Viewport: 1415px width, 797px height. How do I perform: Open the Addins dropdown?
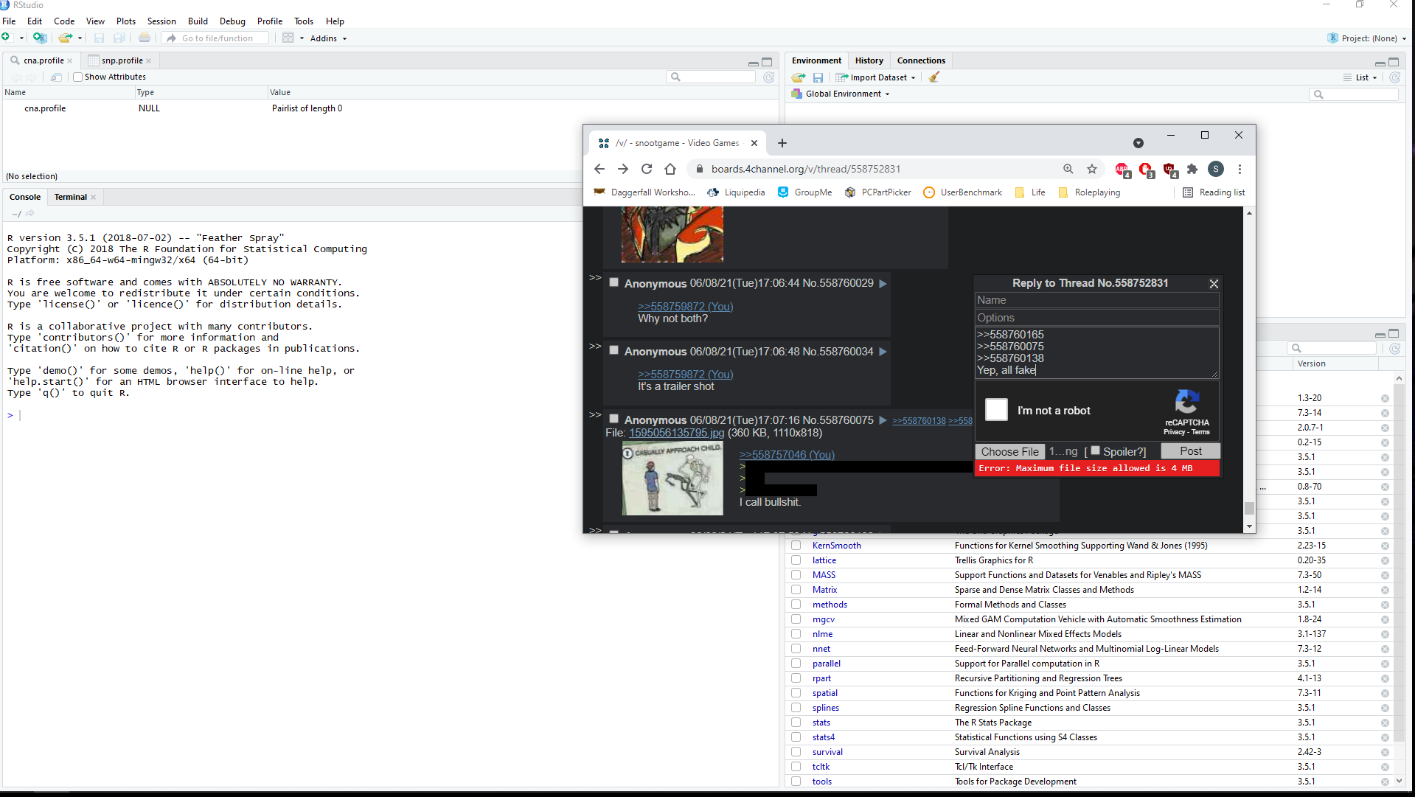[328, 38]
